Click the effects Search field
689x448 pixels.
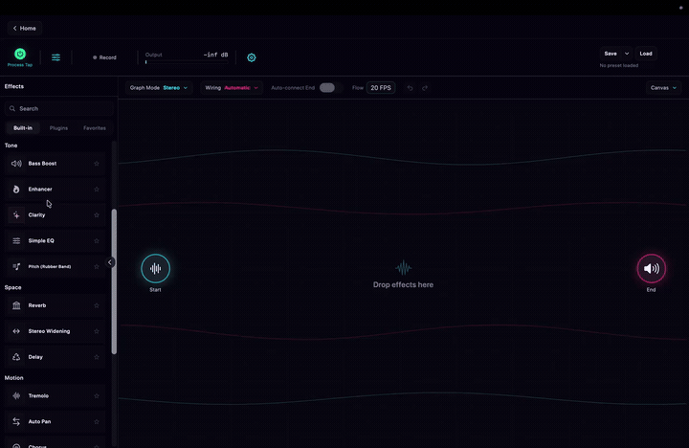[59, 108]
